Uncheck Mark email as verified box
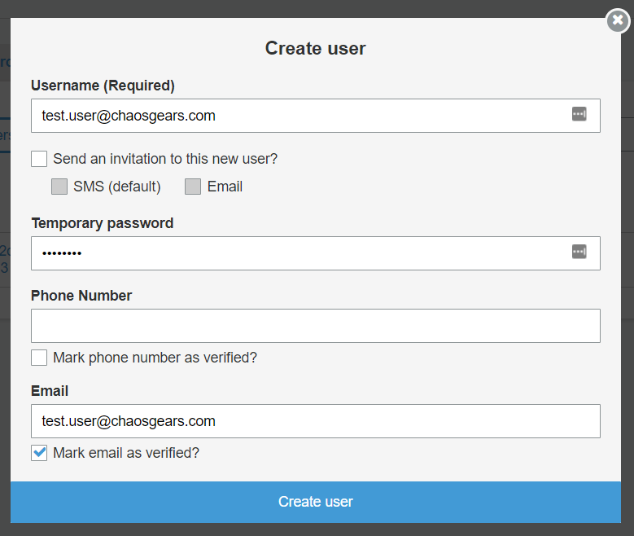Viewport: 634px width, 536px height. (39, 453)
